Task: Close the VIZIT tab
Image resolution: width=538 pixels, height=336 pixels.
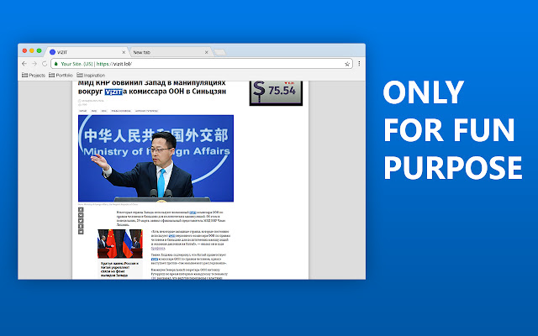Action: click(124, 52)
